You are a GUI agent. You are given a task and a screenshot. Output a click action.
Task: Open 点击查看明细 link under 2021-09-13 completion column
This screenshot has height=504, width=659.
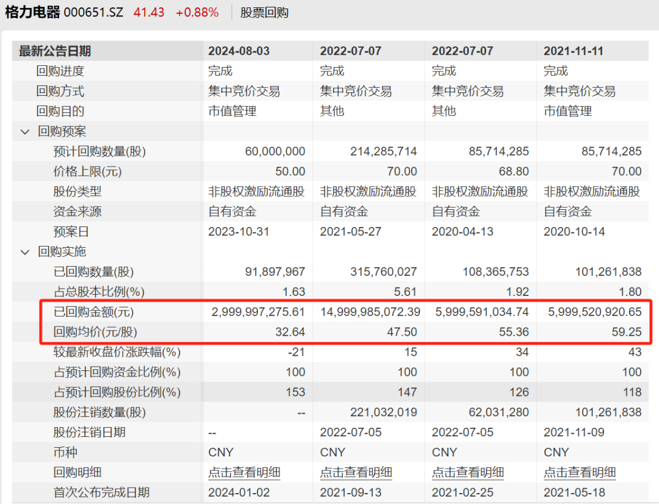pyautogui.click(x=356, y=472)
